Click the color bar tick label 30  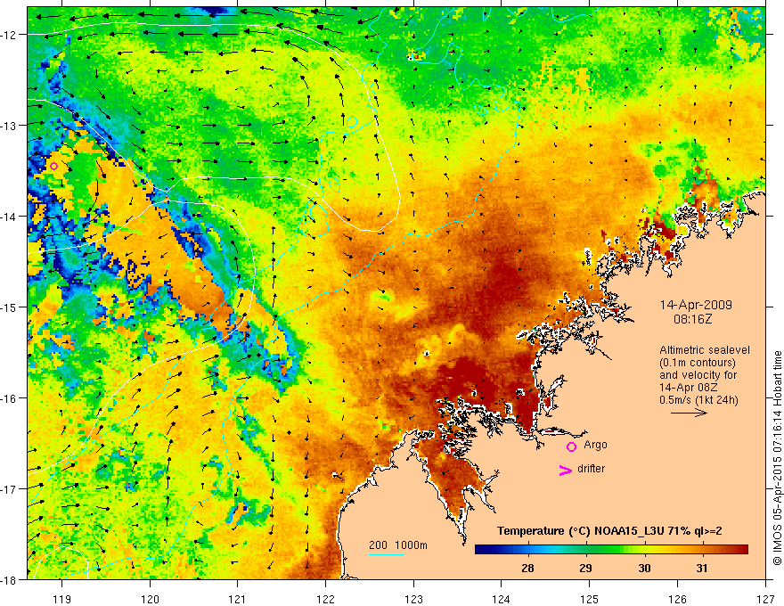(644, 568)
